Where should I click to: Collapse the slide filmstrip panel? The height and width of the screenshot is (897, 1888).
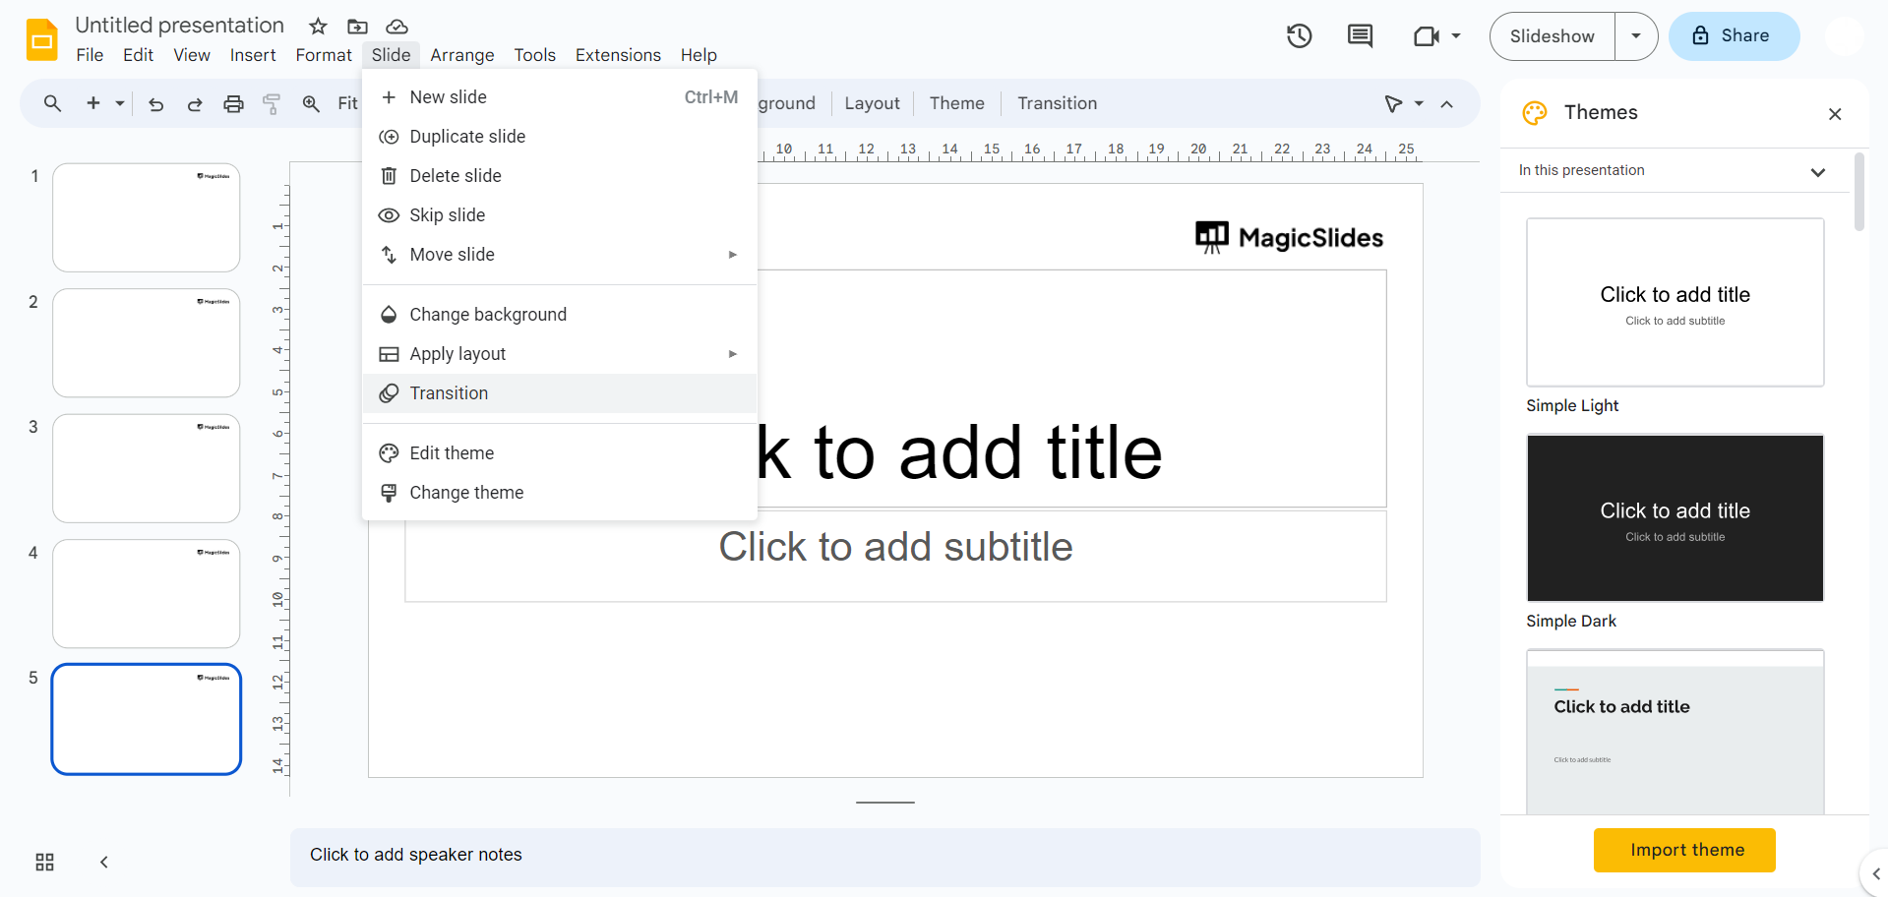point(103,863)
